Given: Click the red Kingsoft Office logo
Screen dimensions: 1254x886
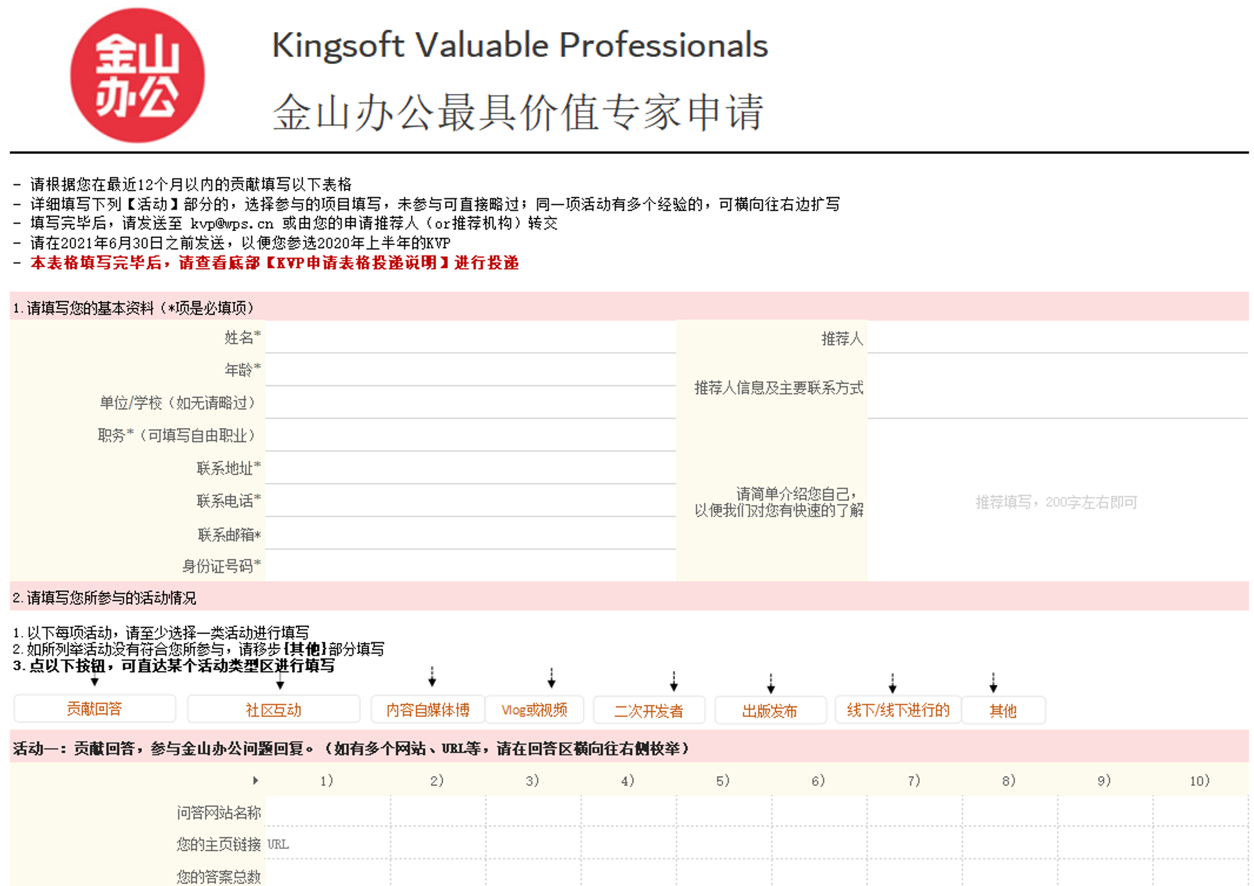Looking at the screenshot, I should (137, 75).
